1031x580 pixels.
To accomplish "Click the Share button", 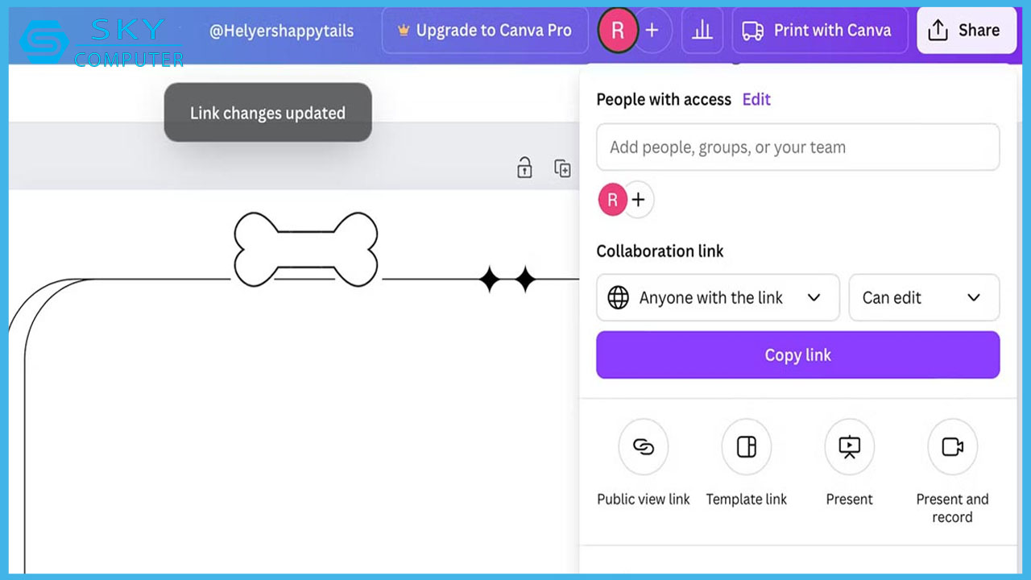I will point(966,31).
